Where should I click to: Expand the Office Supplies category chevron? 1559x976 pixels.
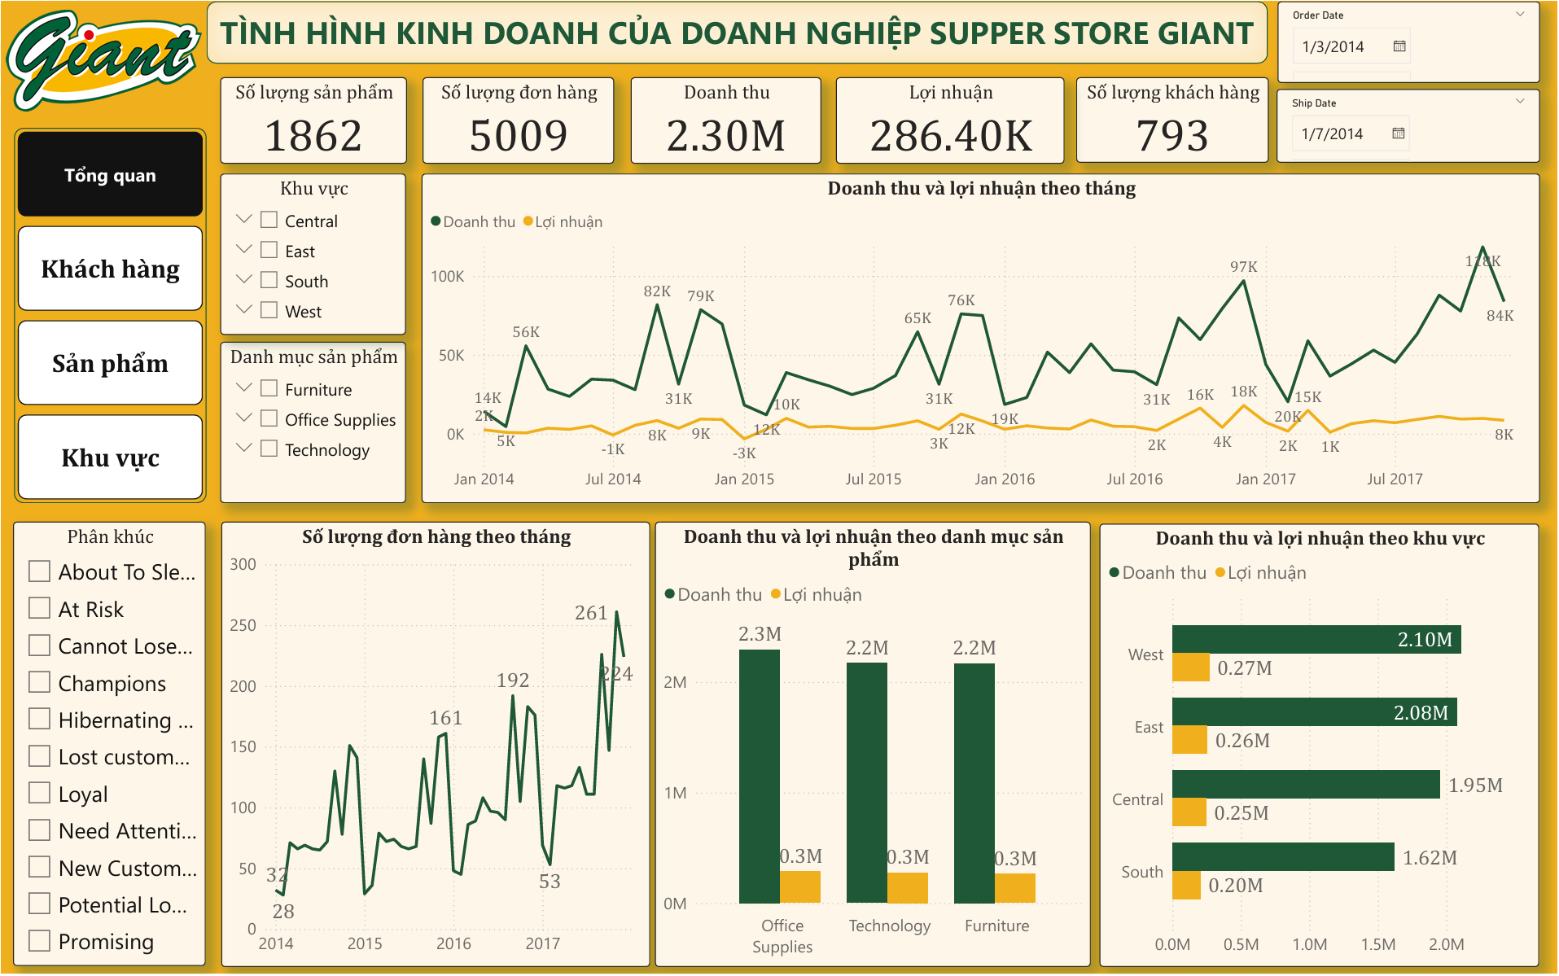(x=243, y=418)
